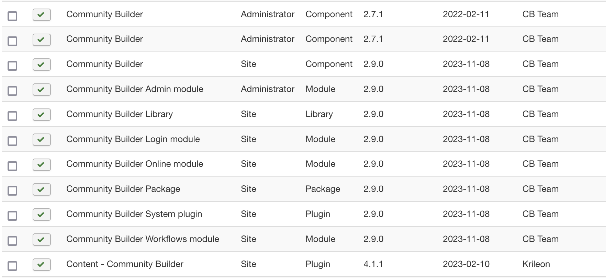
Task: Select checkbox for Site Community Builder 2.9.0 component
Action: 12,66
